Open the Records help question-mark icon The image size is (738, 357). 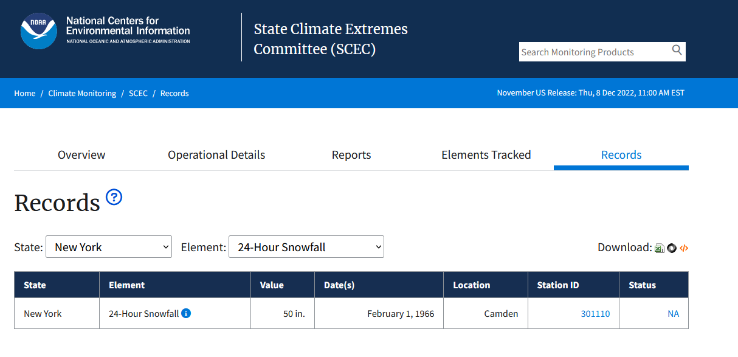tap(114, 197)
